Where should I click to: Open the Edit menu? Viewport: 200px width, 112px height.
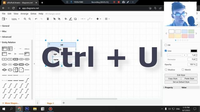[x=9, y=14]
